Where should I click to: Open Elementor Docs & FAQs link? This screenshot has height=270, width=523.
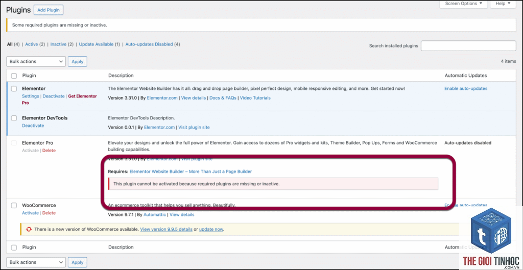point(223,98)
